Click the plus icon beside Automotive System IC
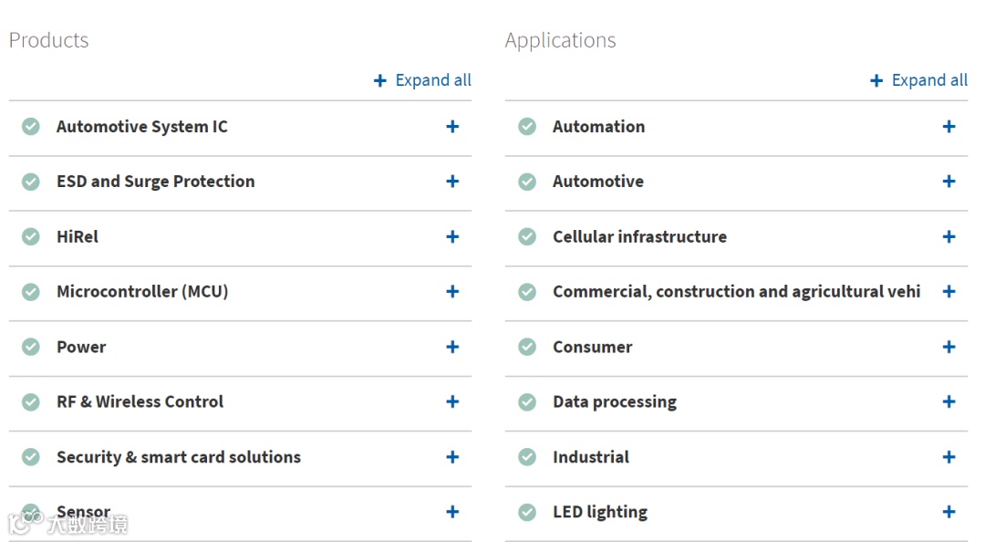 (x=452, y=127)
